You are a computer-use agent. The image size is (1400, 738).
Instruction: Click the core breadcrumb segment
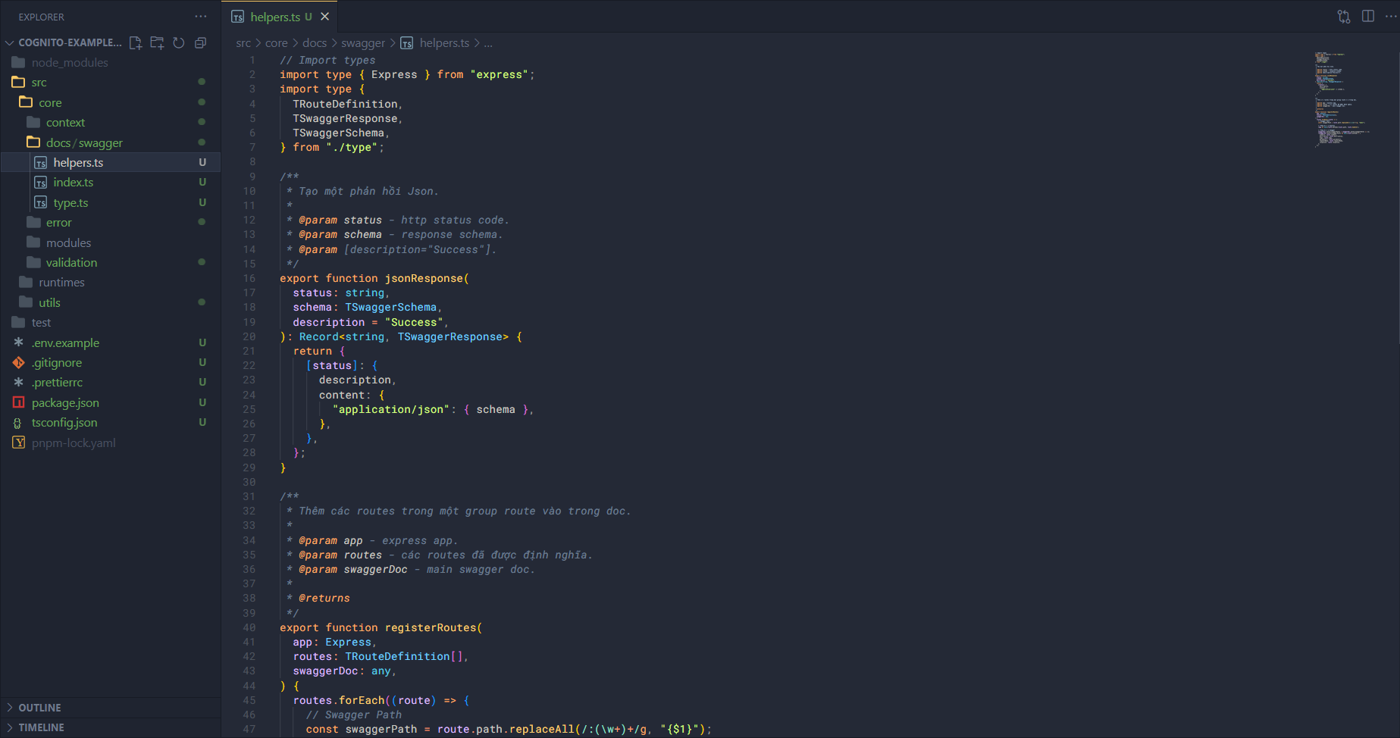276,43
